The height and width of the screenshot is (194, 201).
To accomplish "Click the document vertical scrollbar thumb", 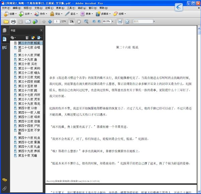I will tap(199, 33).
